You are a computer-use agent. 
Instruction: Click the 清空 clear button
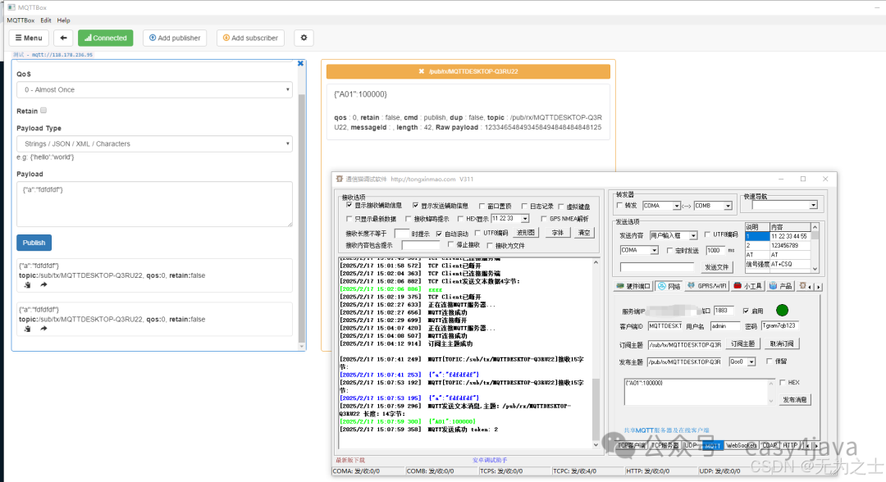(x=584, y=233)
